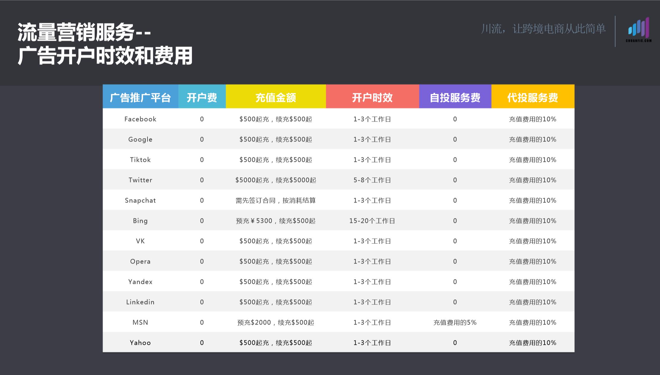Select the Yandex platform cell
660x375 pixels.
point(140,282)
